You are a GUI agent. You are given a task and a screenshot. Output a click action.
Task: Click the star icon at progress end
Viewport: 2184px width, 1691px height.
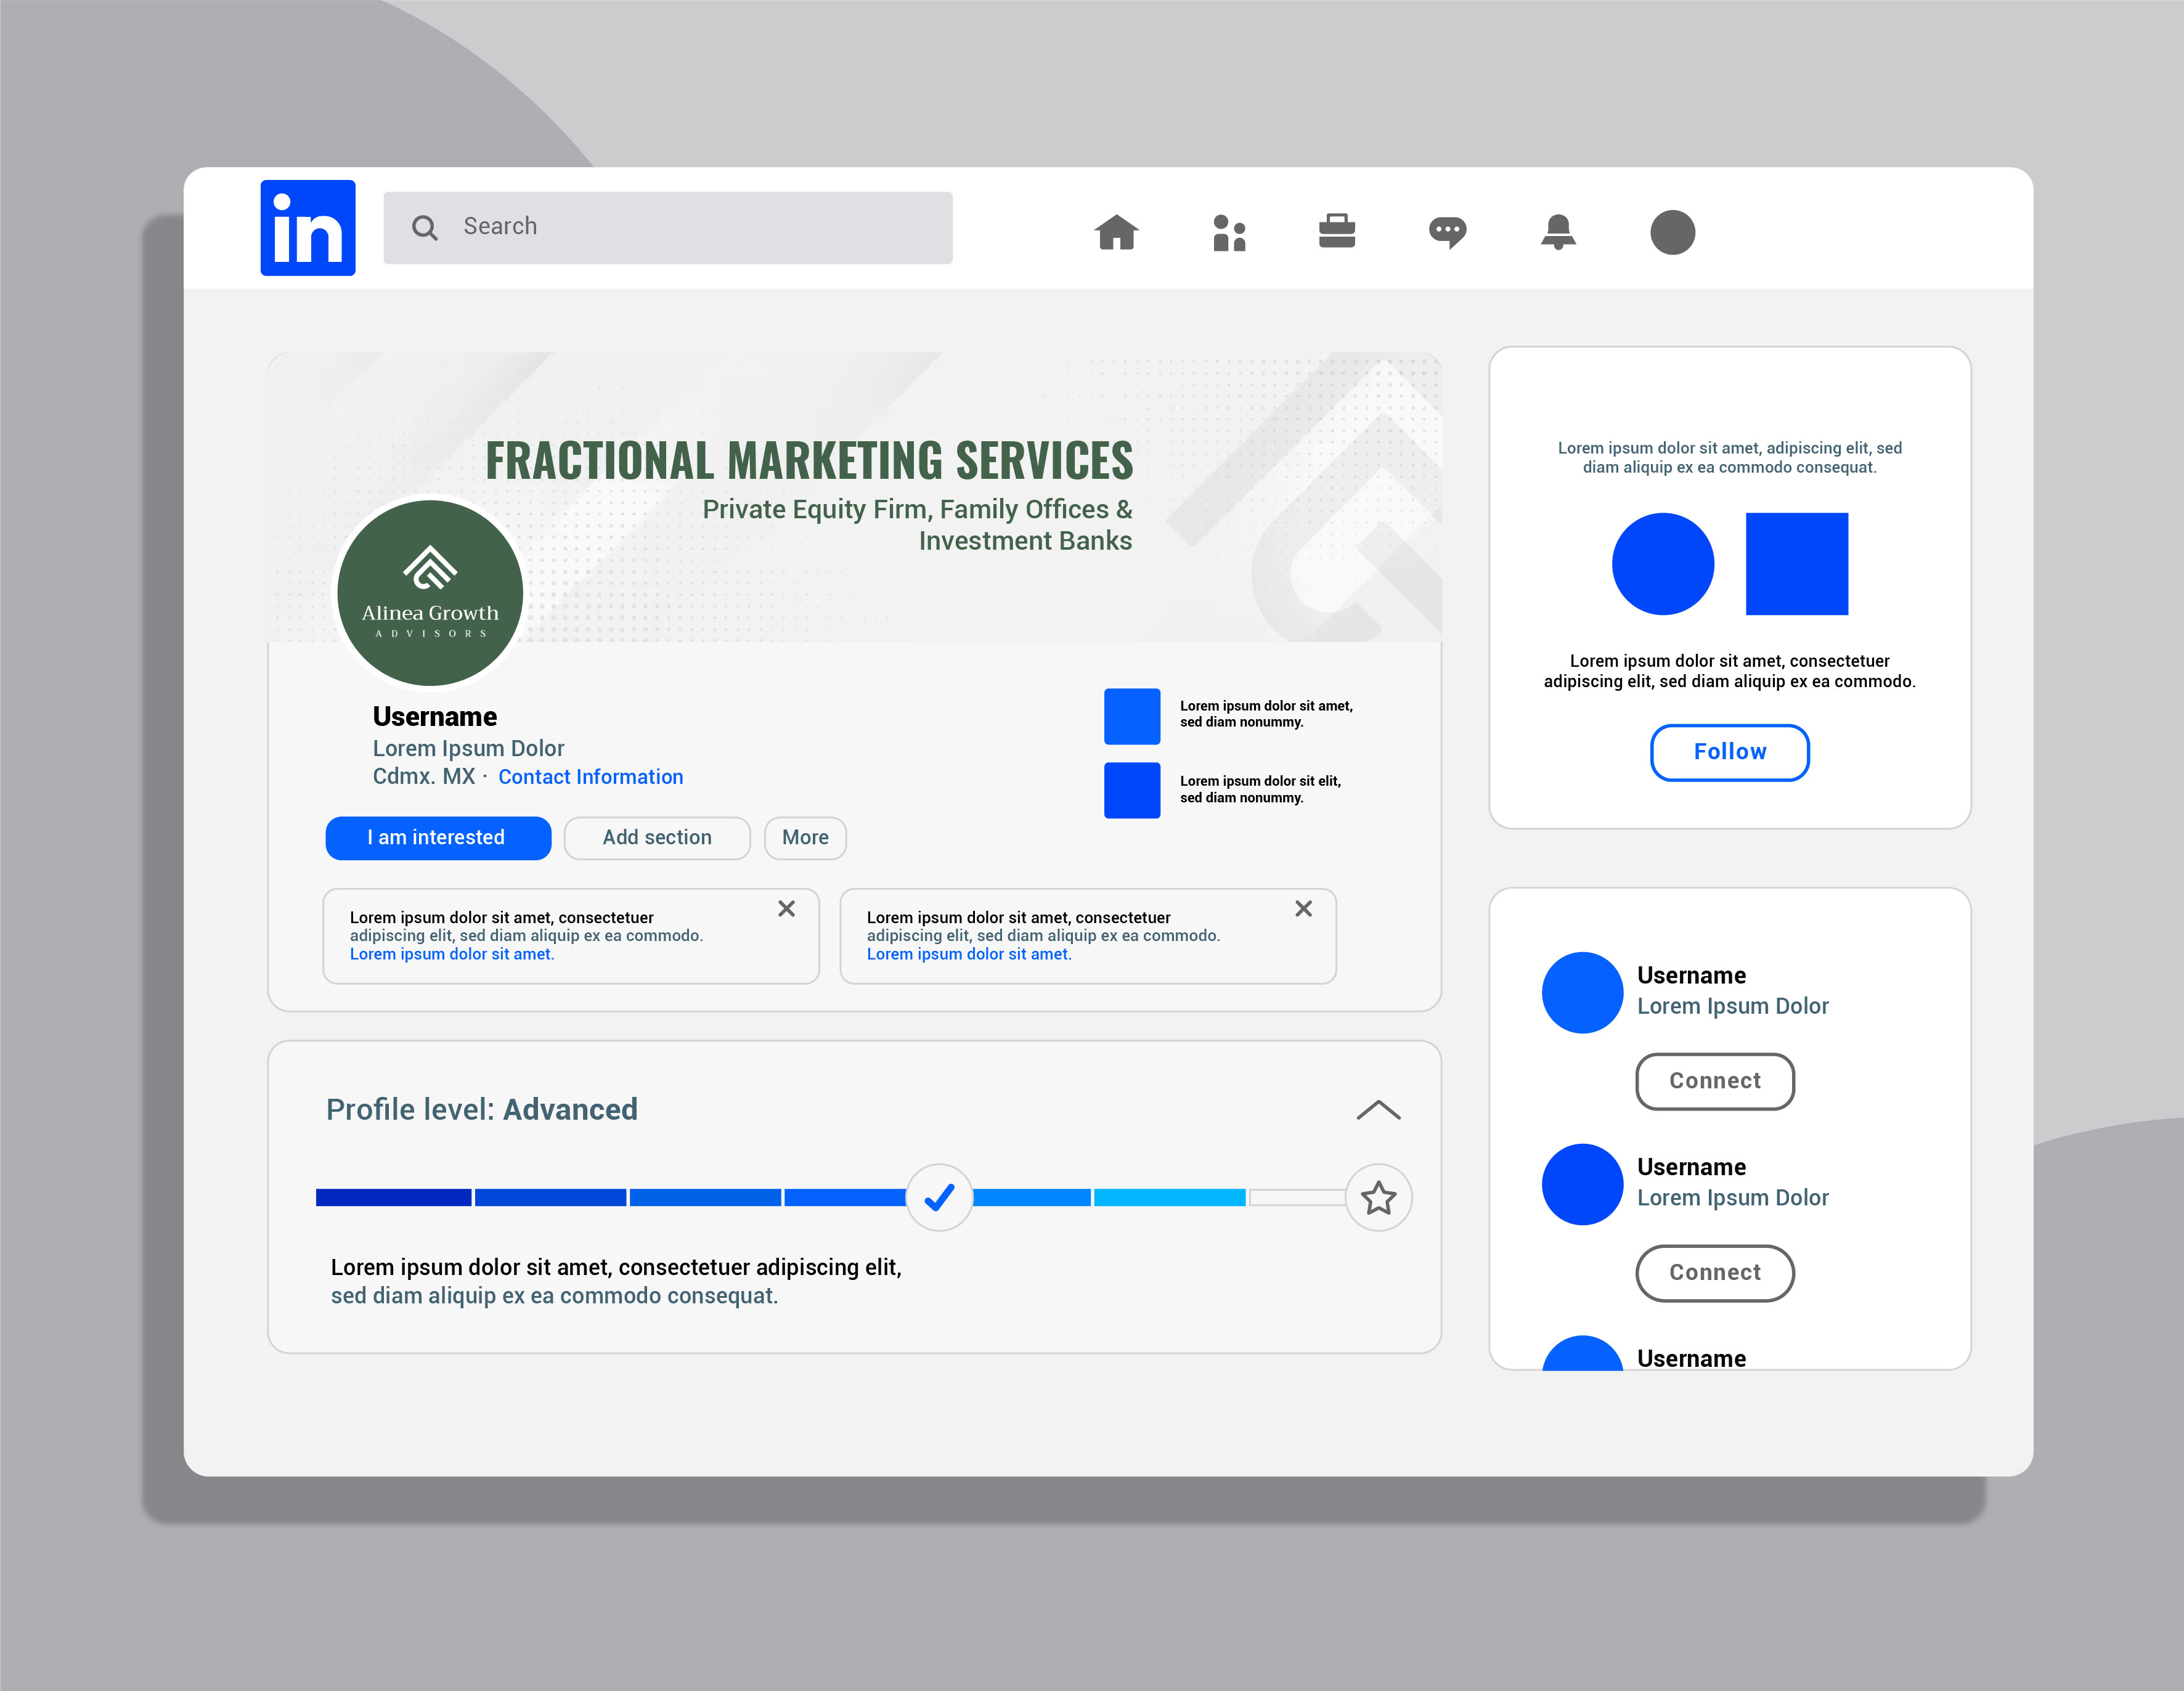click(1379, 1197)
